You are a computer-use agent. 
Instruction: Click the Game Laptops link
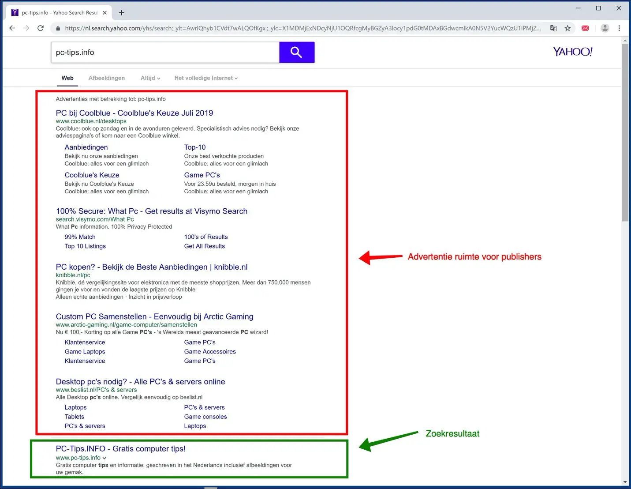point(85,352)
